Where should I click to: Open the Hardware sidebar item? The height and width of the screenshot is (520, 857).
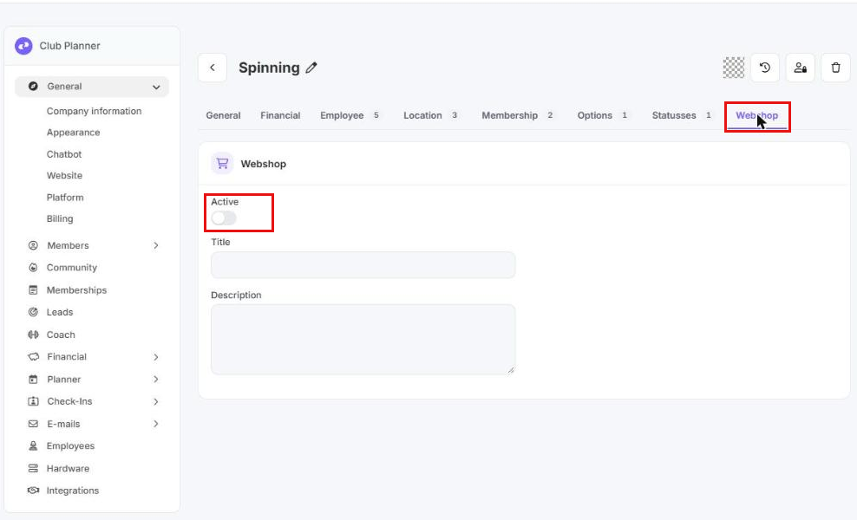[68, 468]
